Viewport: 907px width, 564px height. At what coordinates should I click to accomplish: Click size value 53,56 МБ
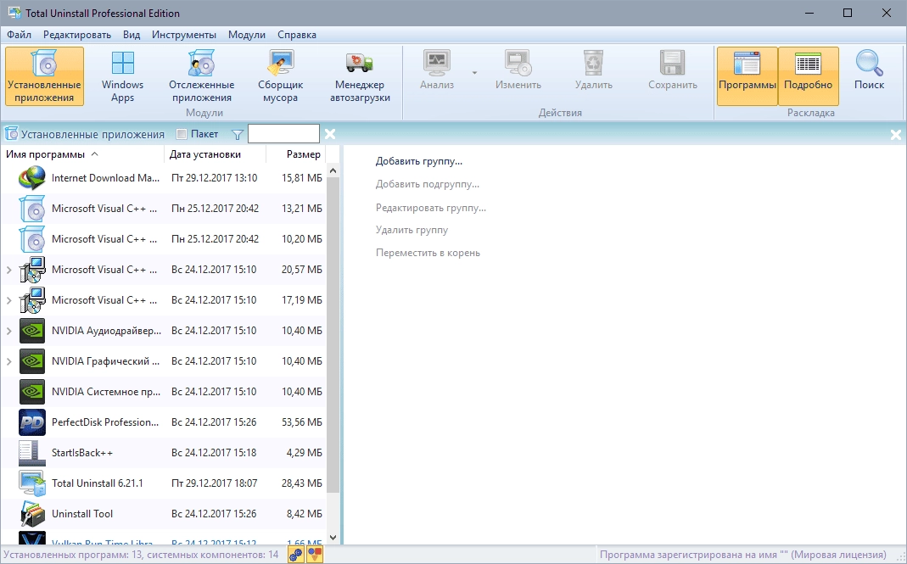pos(302,422)
